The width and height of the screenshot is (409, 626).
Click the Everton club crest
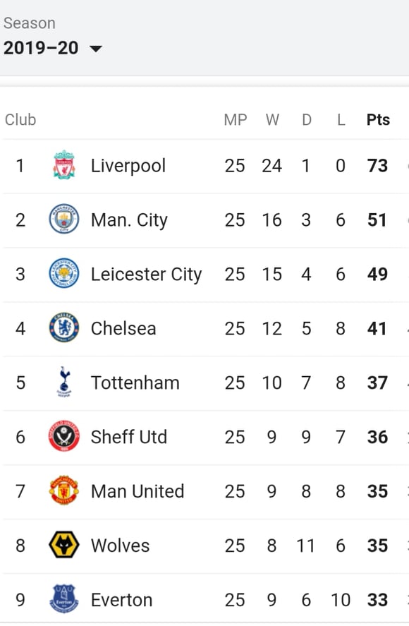click(x=64, y=599)
